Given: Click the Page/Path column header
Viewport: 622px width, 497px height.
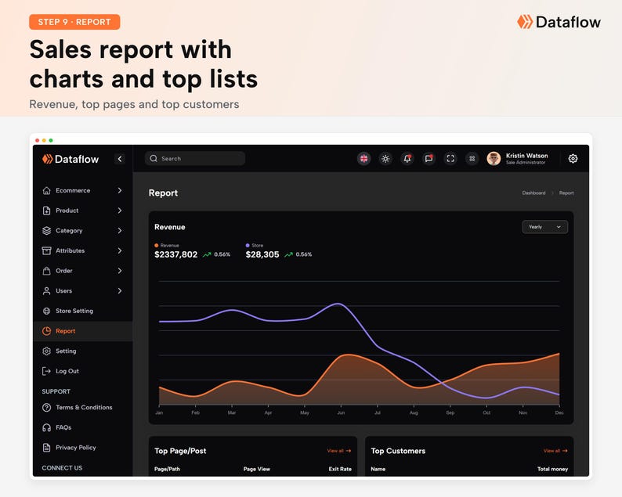Looking at the screenshot, I should [167, 469].
